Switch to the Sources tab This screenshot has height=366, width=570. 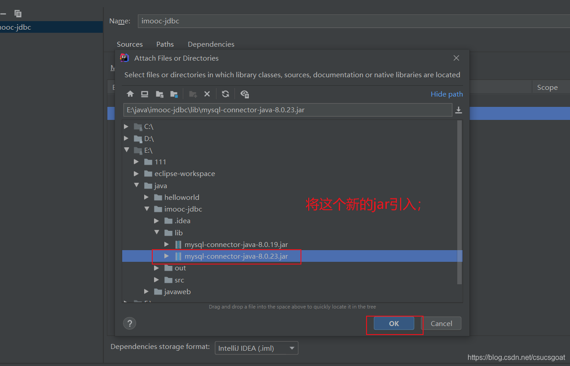click(130, 44)
